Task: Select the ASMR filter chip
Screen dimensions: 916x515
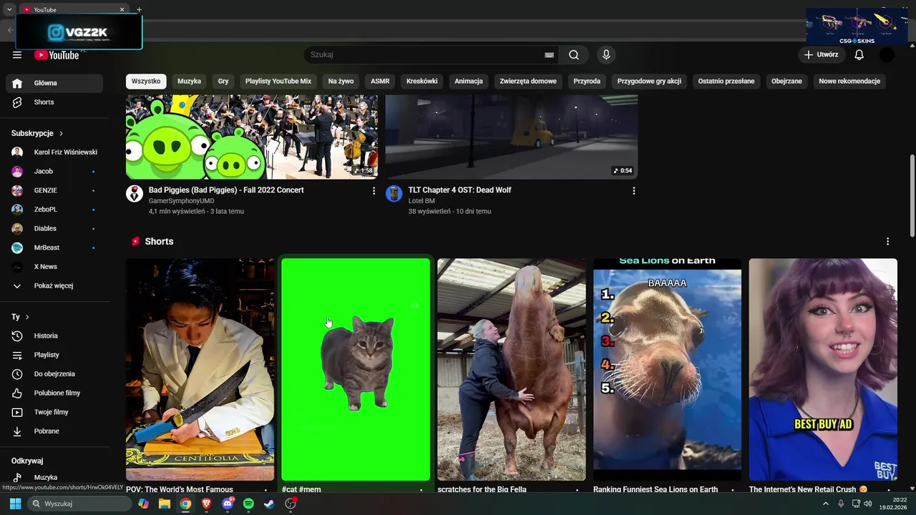Action: 380,82
